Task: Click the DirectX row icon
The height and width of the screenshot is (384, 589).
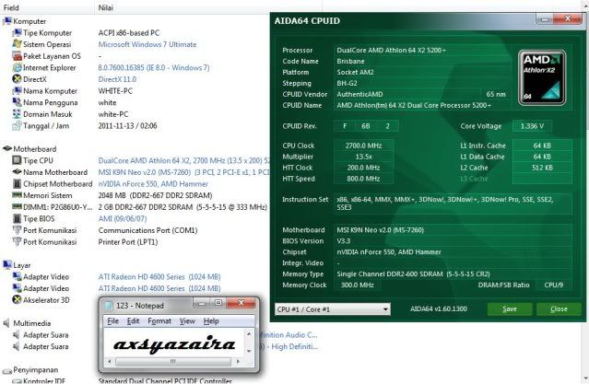Action: [x=17, y=79]
